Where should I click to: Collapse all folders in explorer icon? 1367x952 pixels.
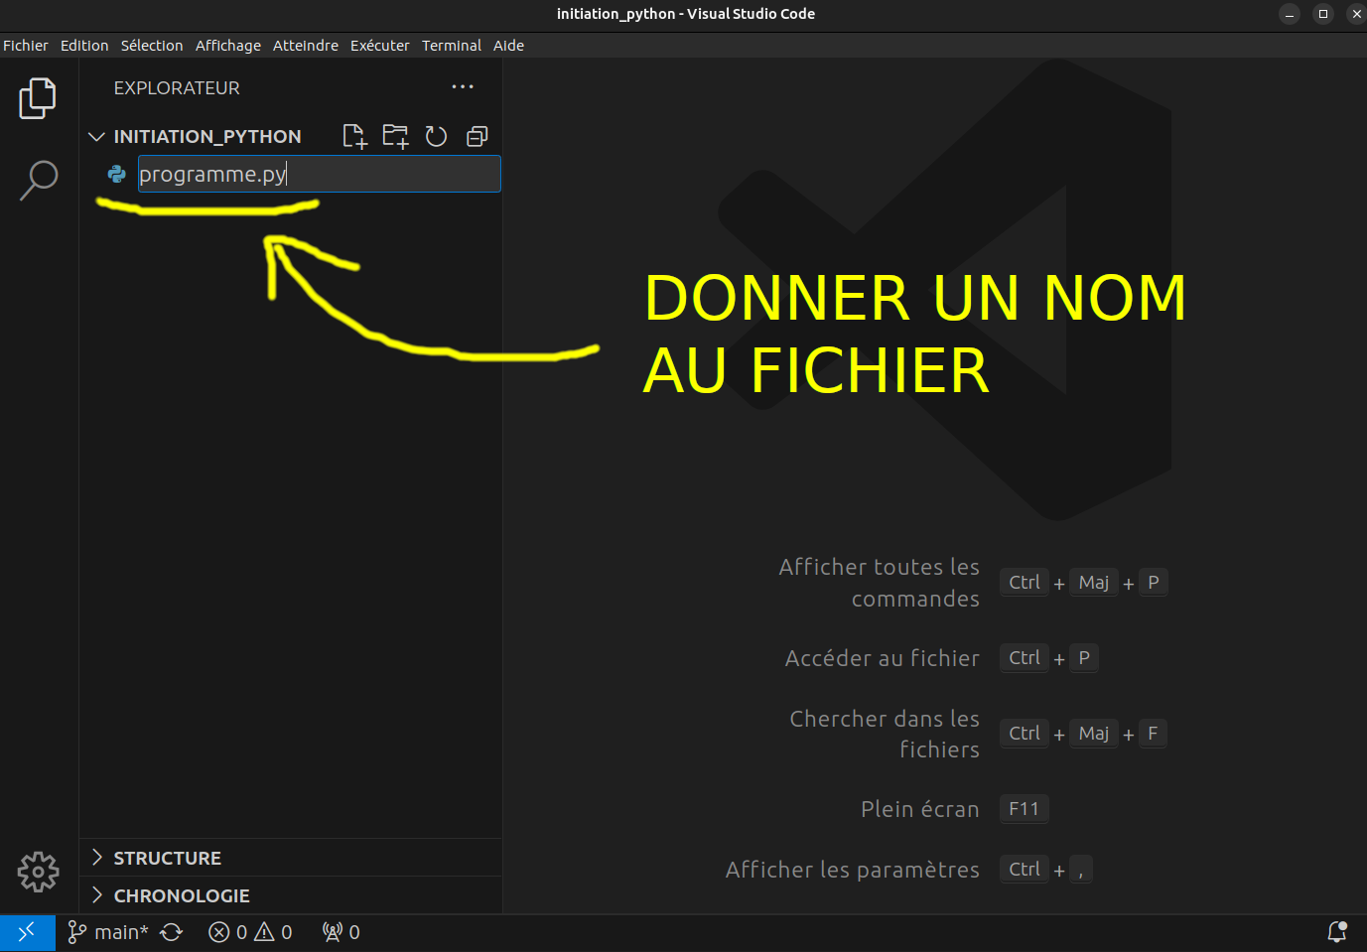tap(478, 136)
